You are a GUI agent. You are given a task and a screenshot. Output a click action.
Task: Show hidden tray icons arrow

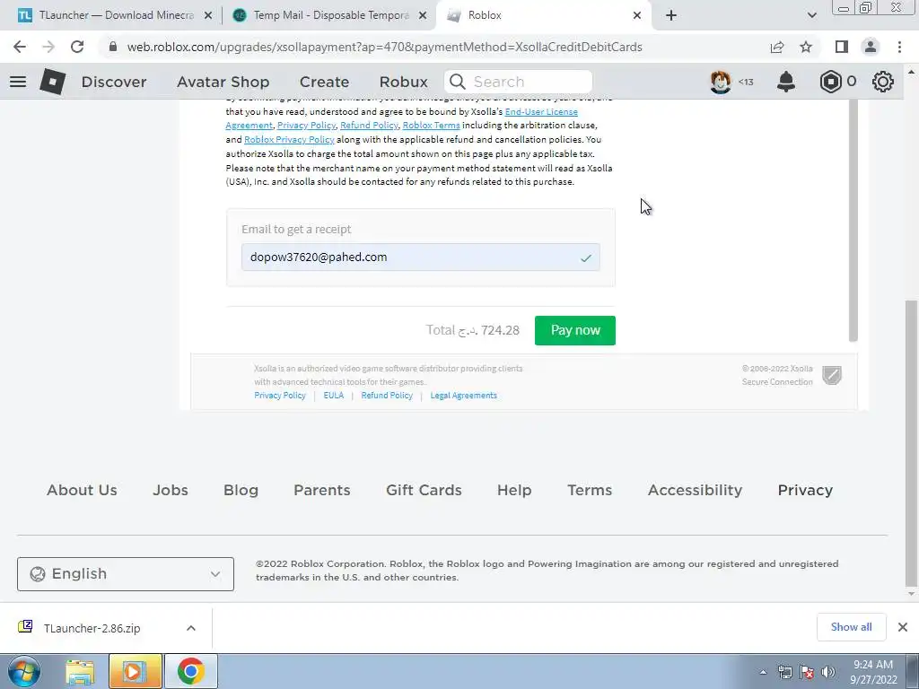[763, 673]
